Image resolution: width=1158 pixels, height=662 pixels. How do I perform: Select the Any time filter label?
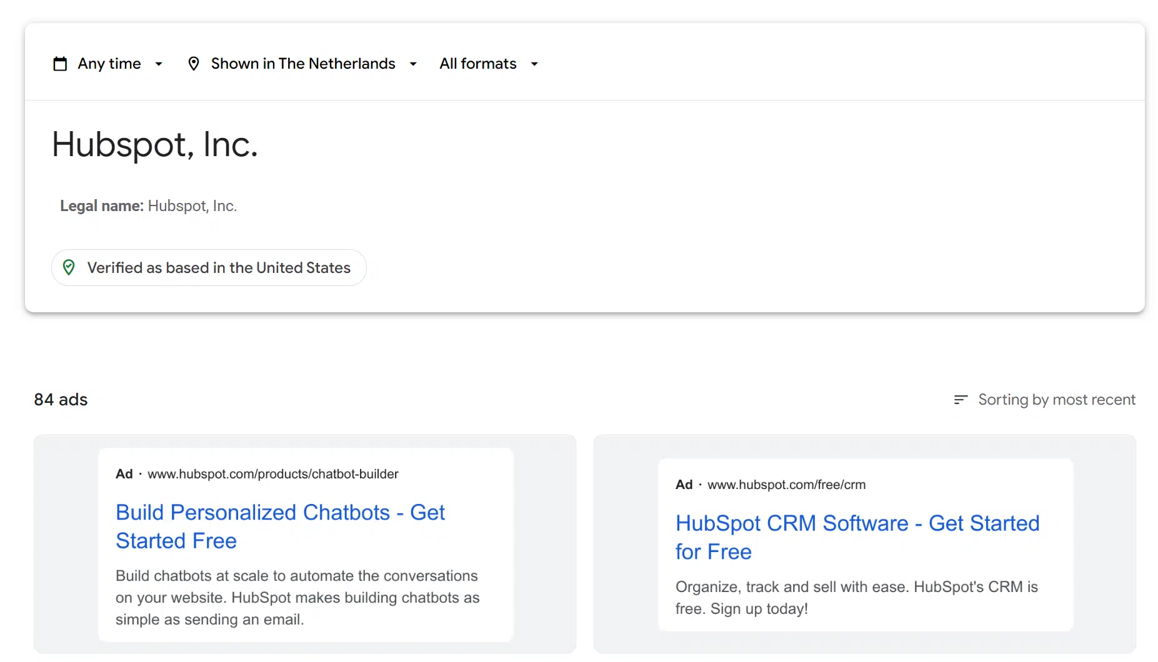(x=109, y=64)
